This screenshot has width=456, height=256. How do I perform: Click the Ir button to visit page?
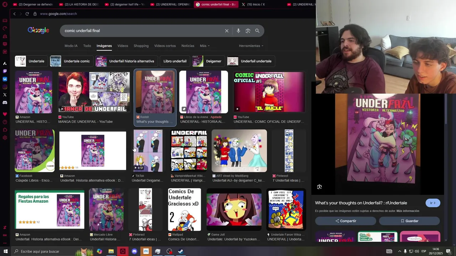[433, 203]
